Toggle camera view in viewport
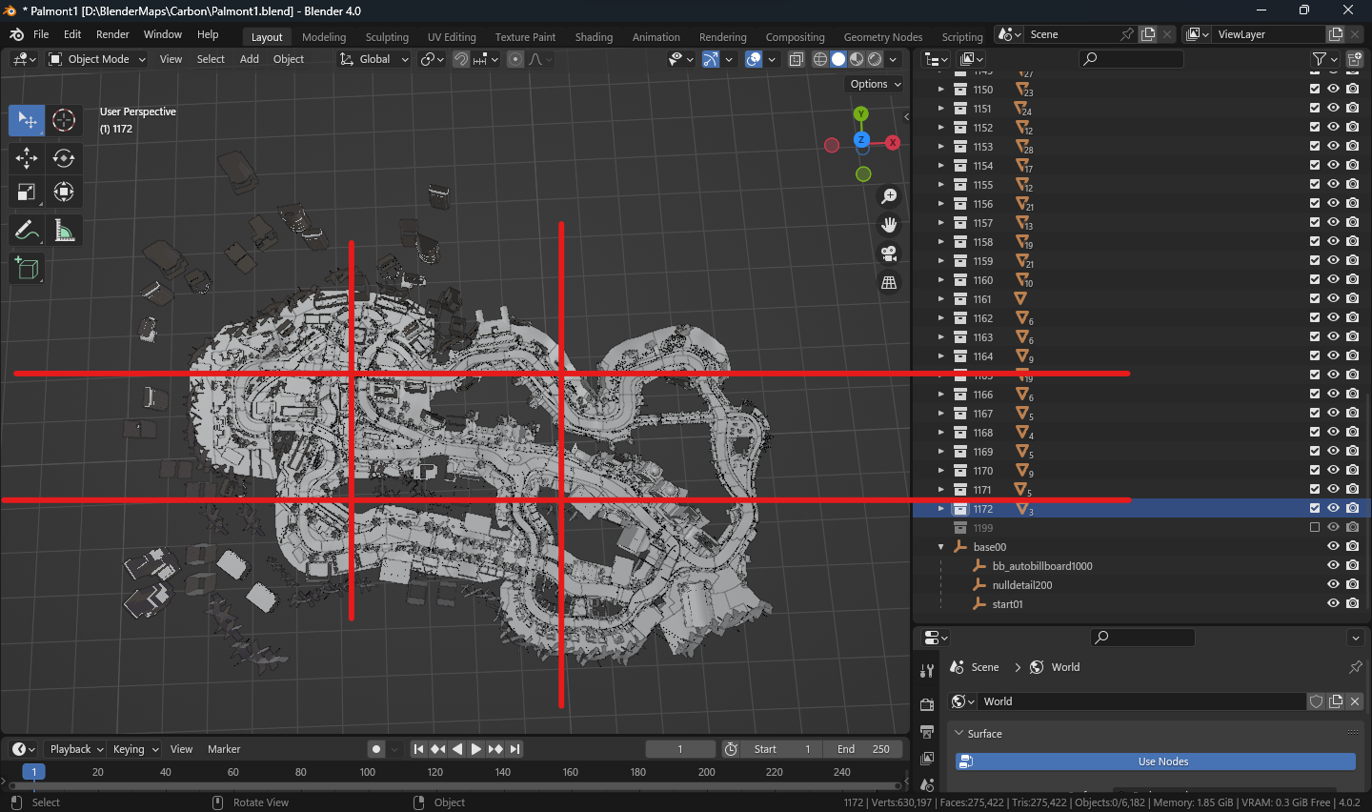Image resolution: width=1372 pixels, height=812 pixels. click(889, 254)
